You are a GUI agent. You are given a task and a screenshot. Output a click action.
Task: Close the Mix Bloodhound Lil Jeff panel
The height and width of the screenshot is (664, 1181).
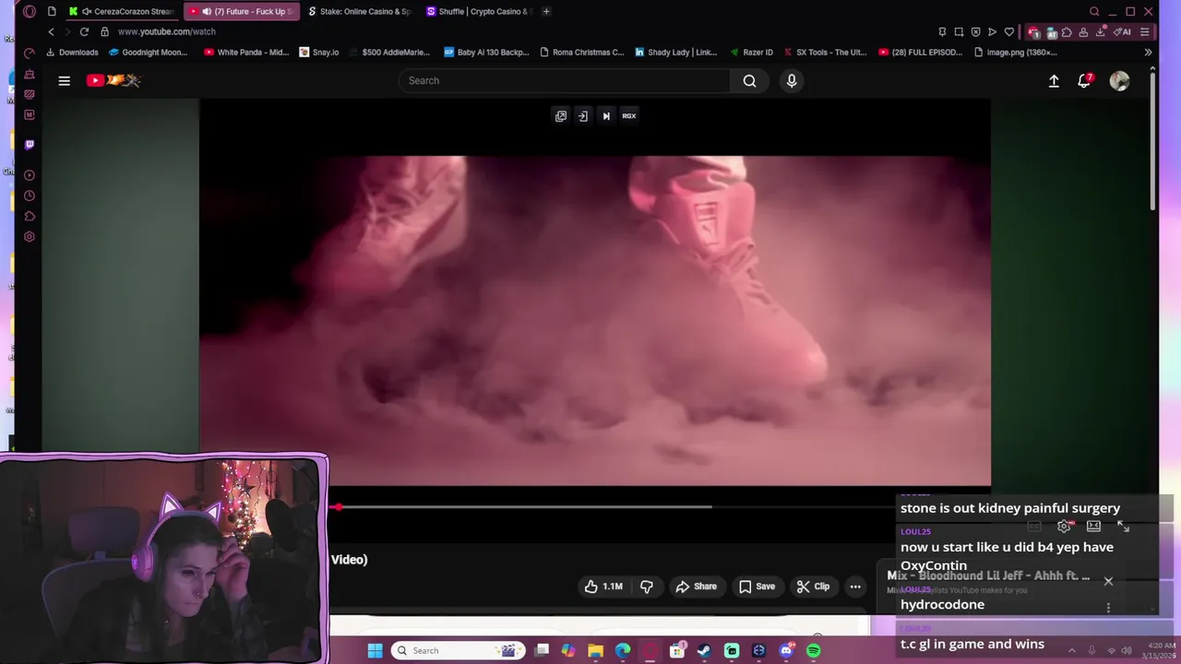pyautogui.click(x=1108, y=581)
